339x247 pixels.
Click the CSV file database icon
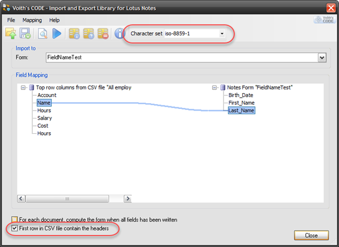(32, 87)
